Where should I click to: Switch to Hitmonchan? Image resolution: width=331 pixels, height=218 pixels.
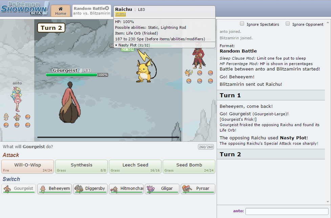(126, 189)
